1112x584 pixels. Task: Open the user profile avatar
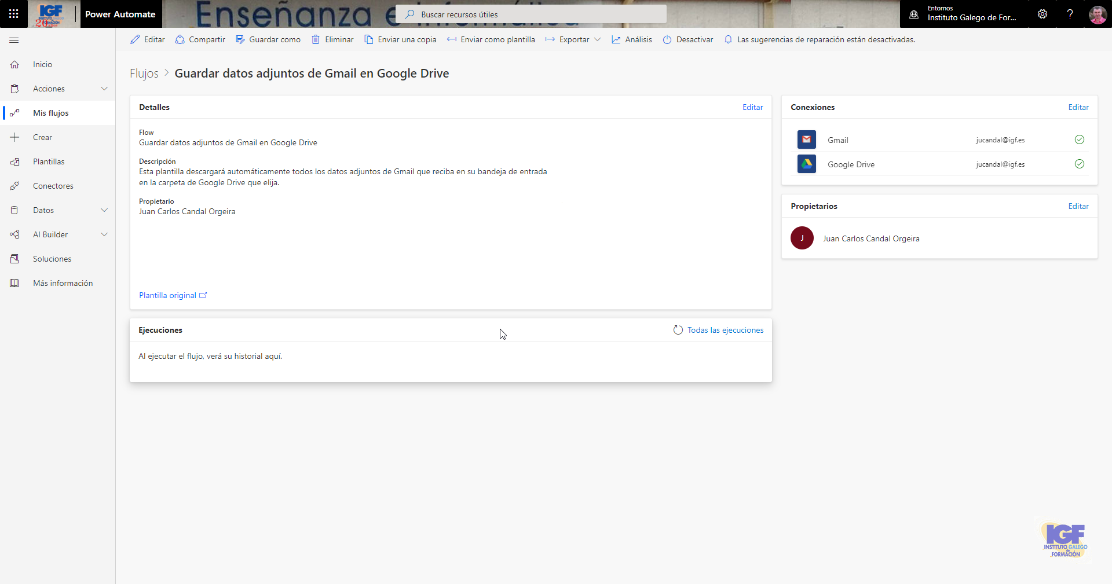(1097, 14)
